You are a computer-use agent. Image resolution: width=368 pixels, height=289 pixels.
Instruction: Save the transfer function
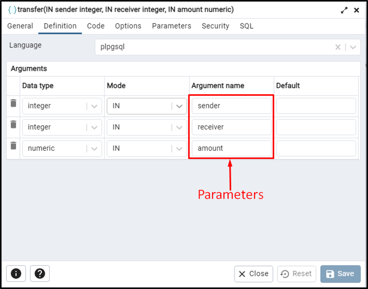click(x=340, y=274)
